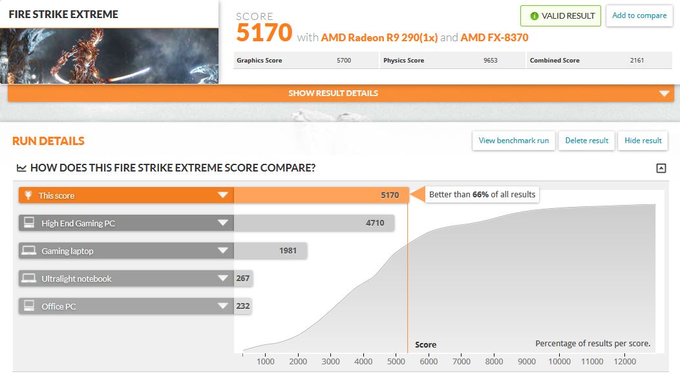
Task: Click the Office PC value 232
Action: [x=243, y=306]
